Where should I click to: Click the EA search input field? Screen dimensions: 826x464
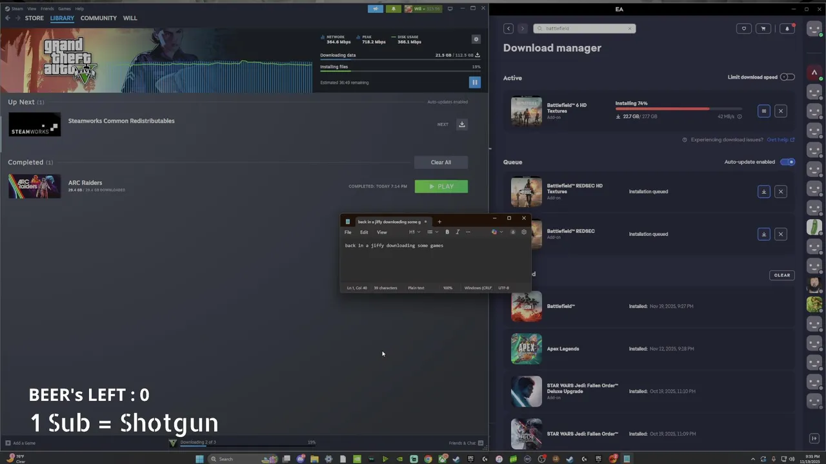click(x=584, y=28)
